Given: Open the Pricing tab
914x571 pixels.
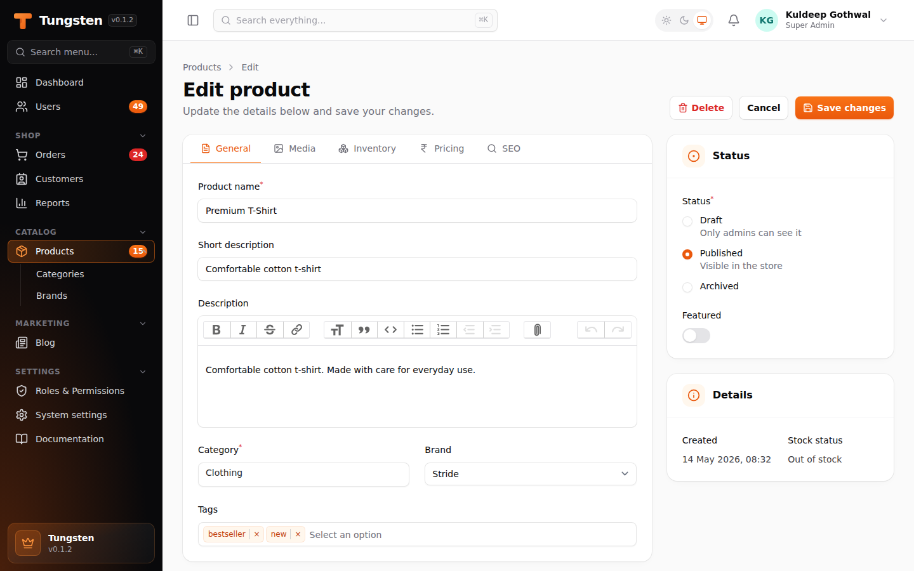Looking at the screenshot, I should (x=442, y=148).
